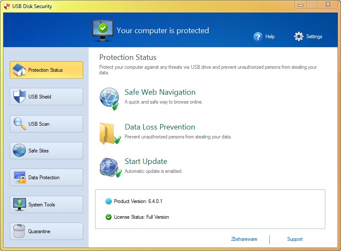Open the Safe Web Navigation heading link
341x251 pixels.
pyautogui.click(x=160, y=92)
